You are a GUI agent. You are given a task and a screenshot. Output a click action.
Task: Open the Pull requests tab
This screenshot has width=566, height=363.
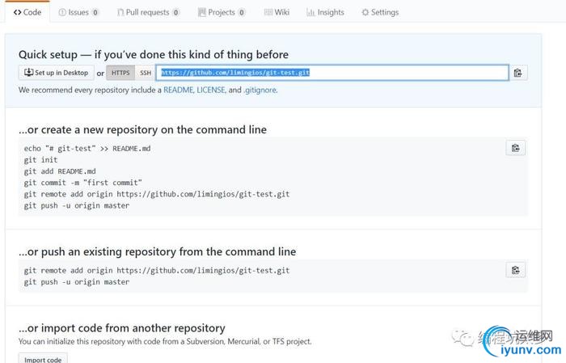[x=148, y=12]
